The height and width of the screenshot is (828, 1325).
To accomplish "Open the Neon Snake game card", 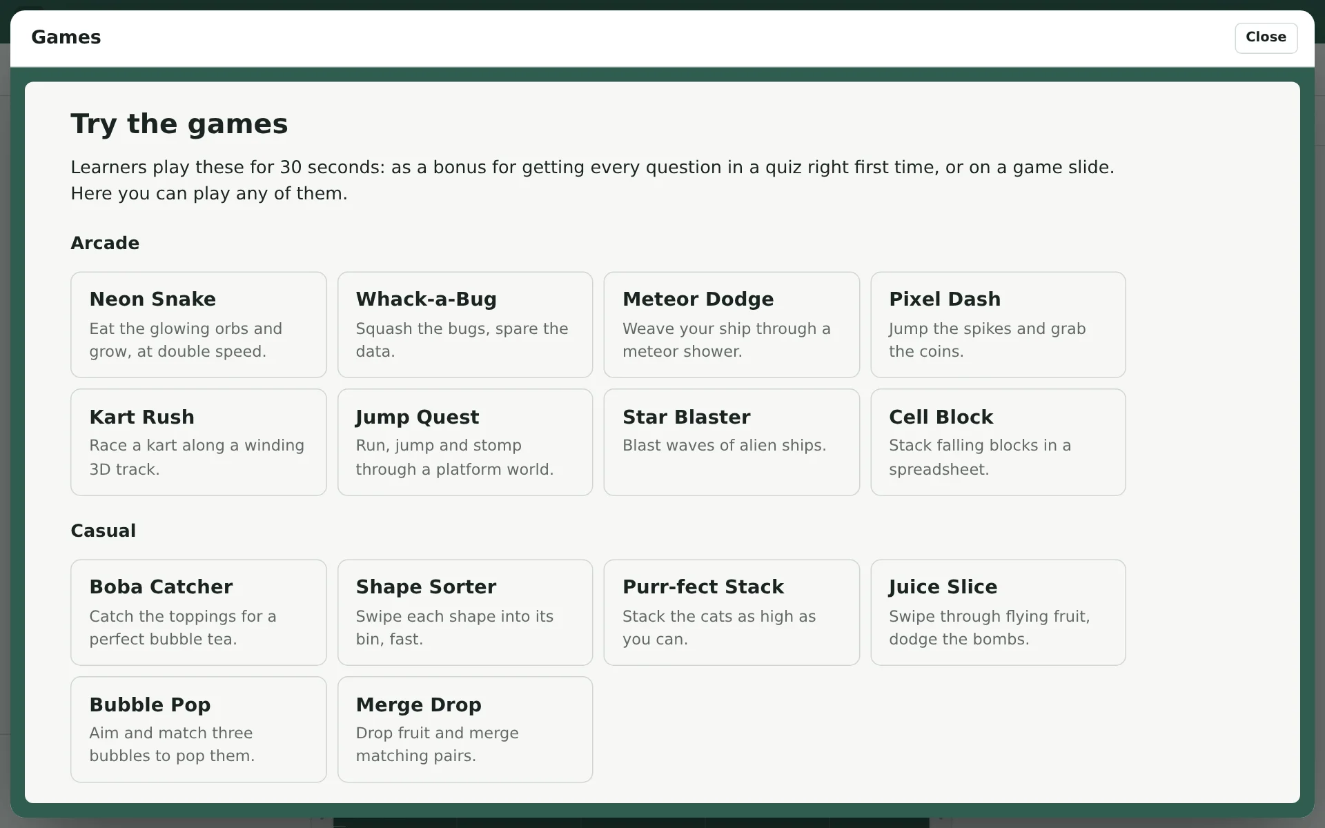I will tap(199, 324).
